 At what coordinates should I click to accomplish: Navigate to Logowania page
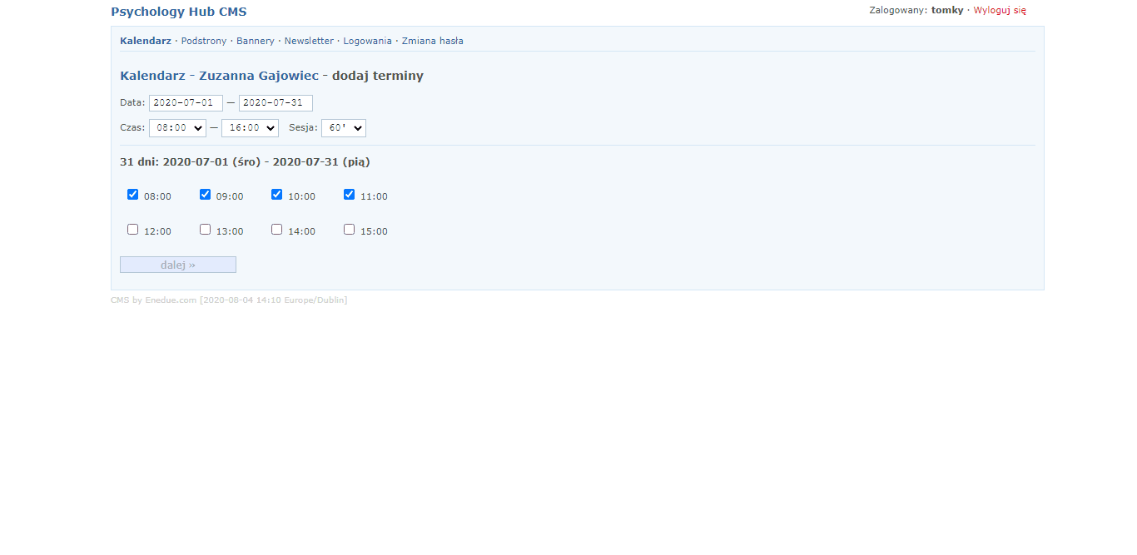[367, 41]
